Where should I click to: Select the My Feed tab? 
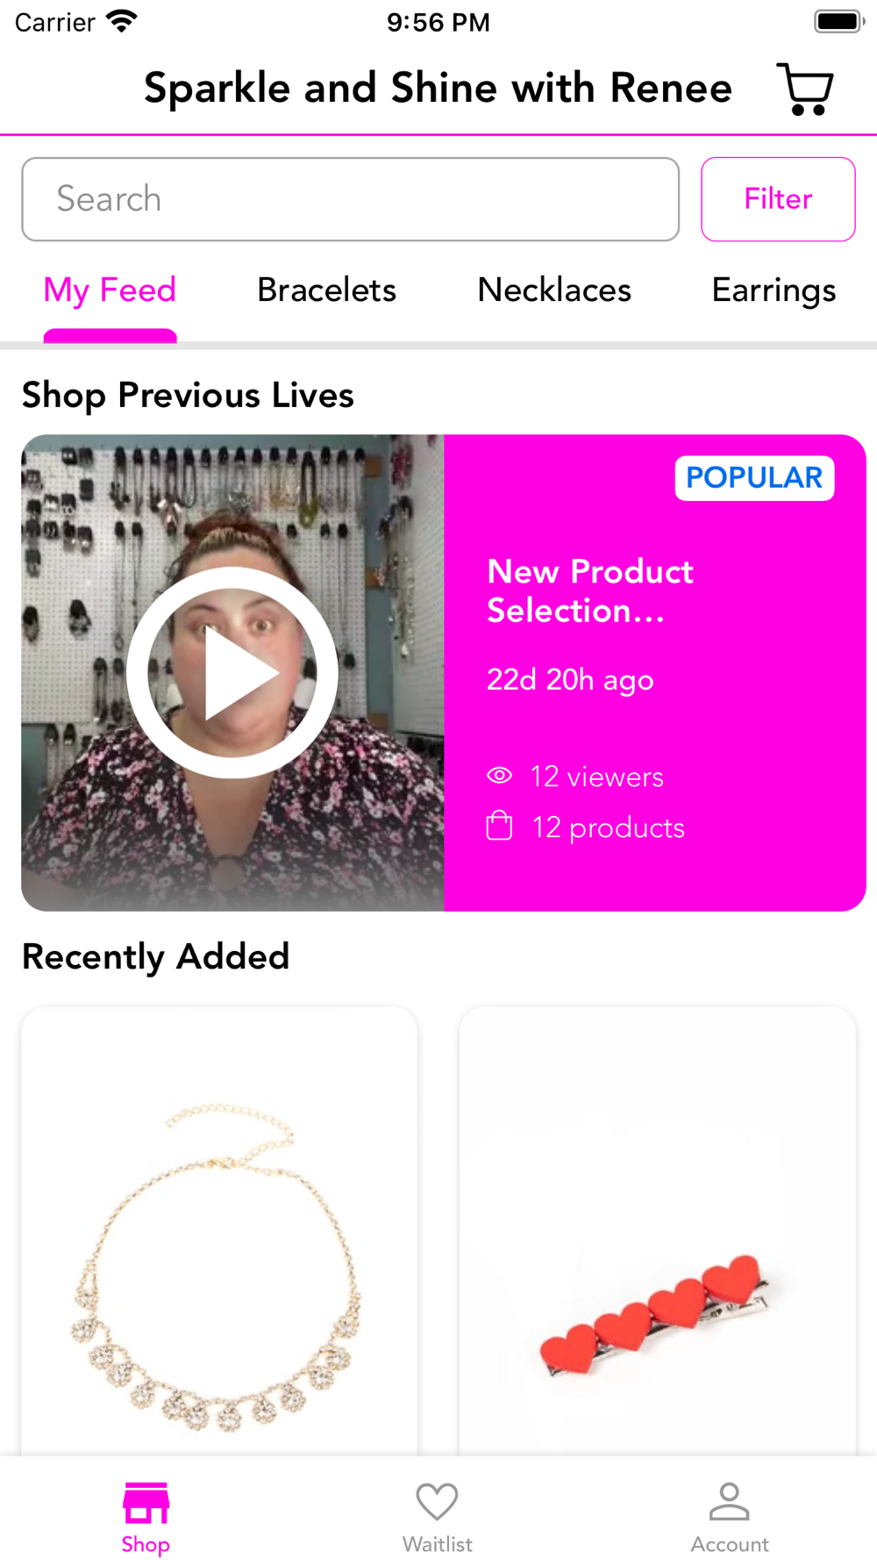(110, 290)
